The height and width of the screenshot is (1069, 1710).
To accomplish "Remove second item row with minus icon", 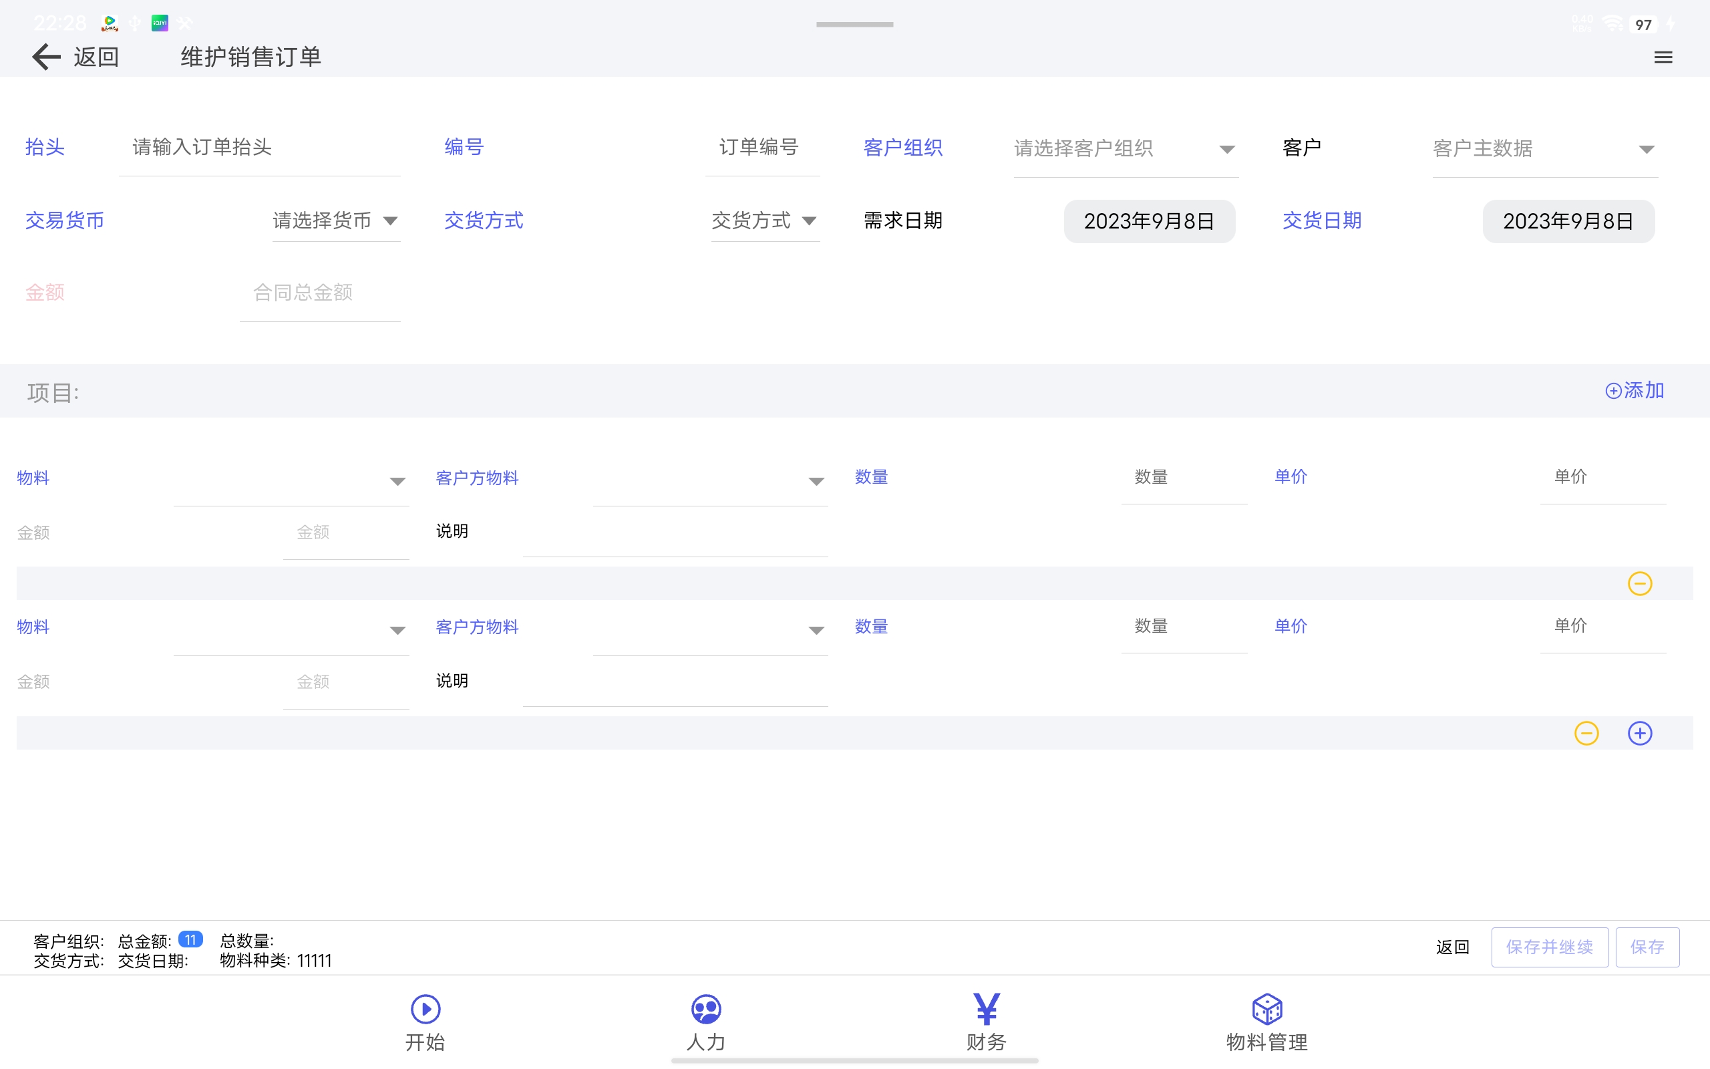I will click(x=1586, y=733).
